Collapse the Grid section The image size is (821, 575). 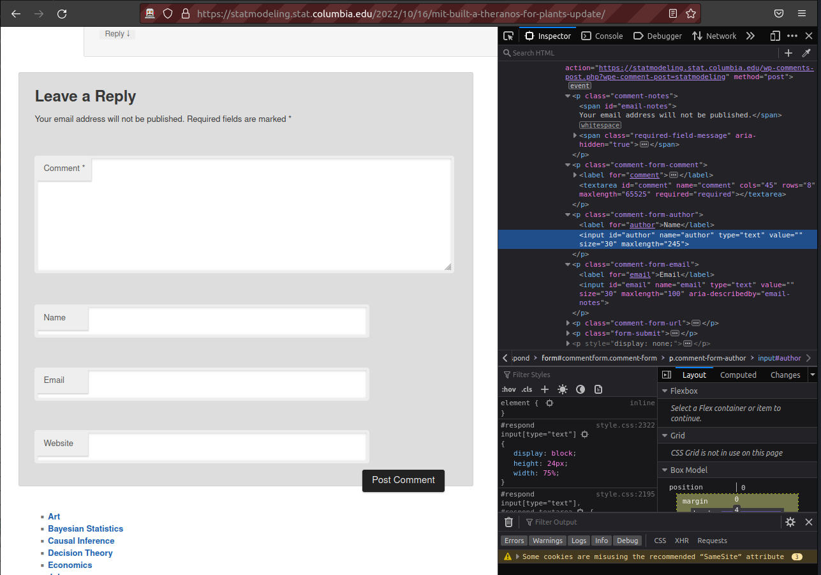click(665, 436)
